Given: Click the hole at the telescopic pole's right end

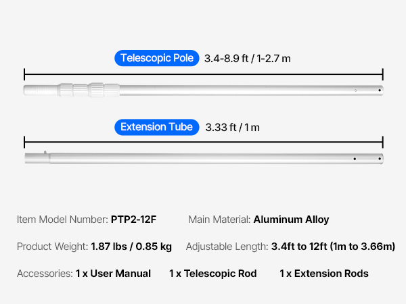Looking at the screenshot, I should [x=380, y=89].
